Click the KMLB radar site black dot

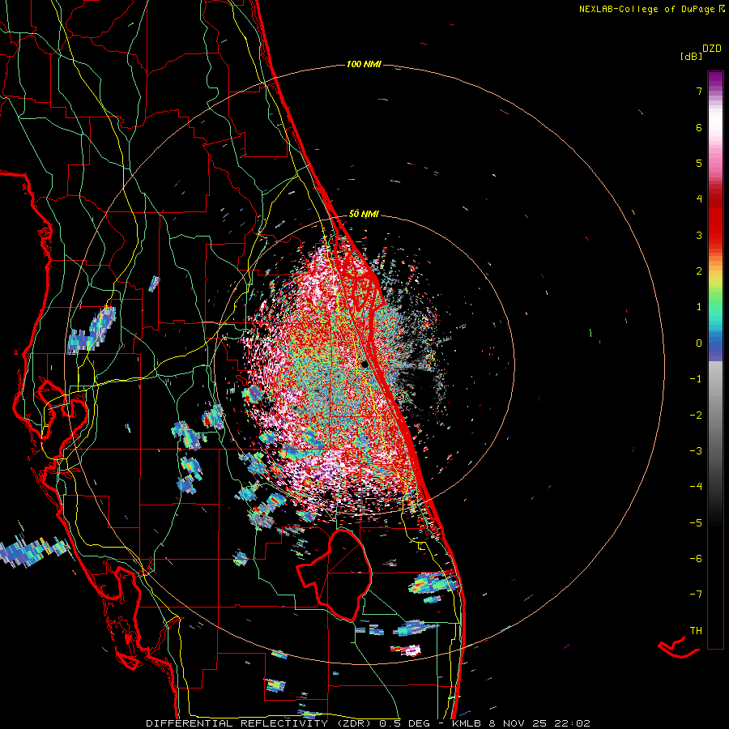[x=364, y=364]
